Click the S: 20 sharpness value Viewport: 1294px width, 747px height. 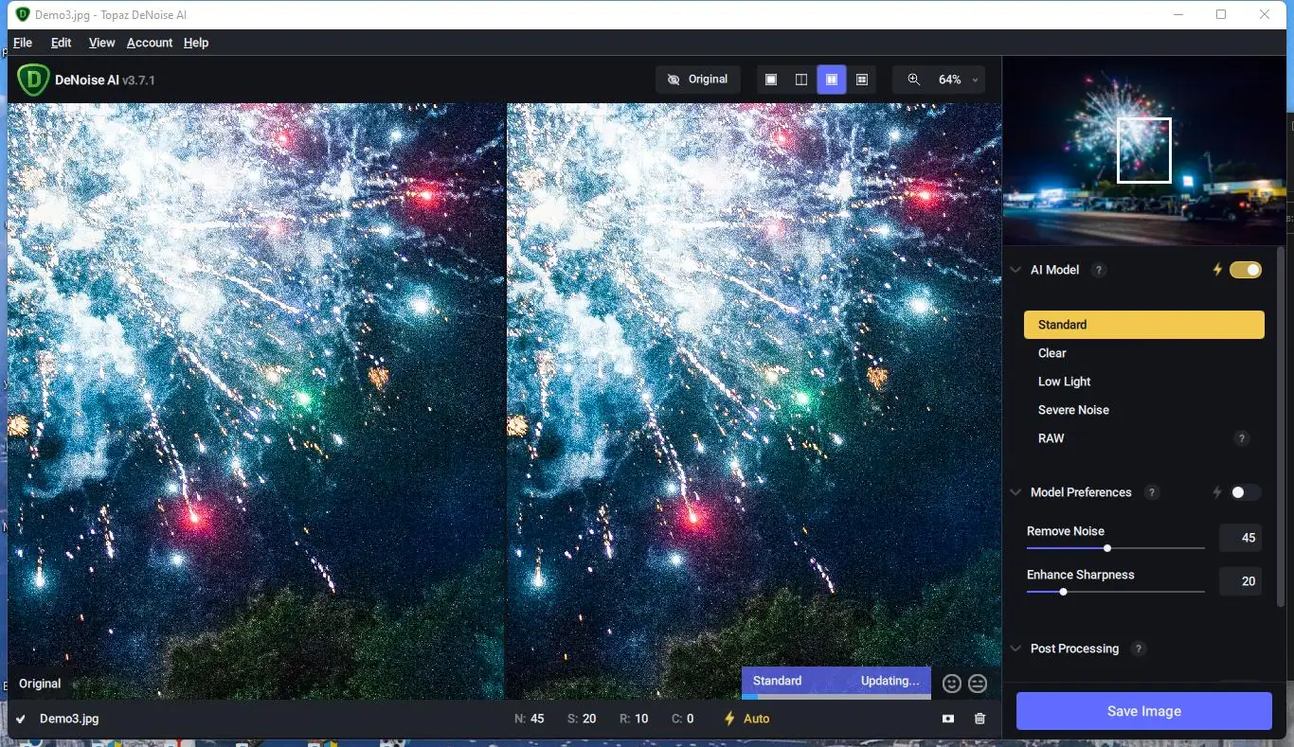[582, 719]
